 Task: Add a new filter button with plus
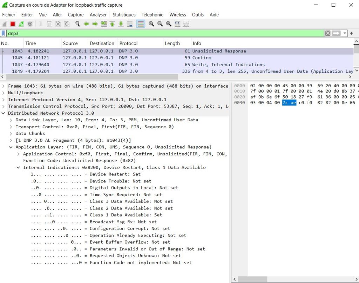(x=352, y=33)
